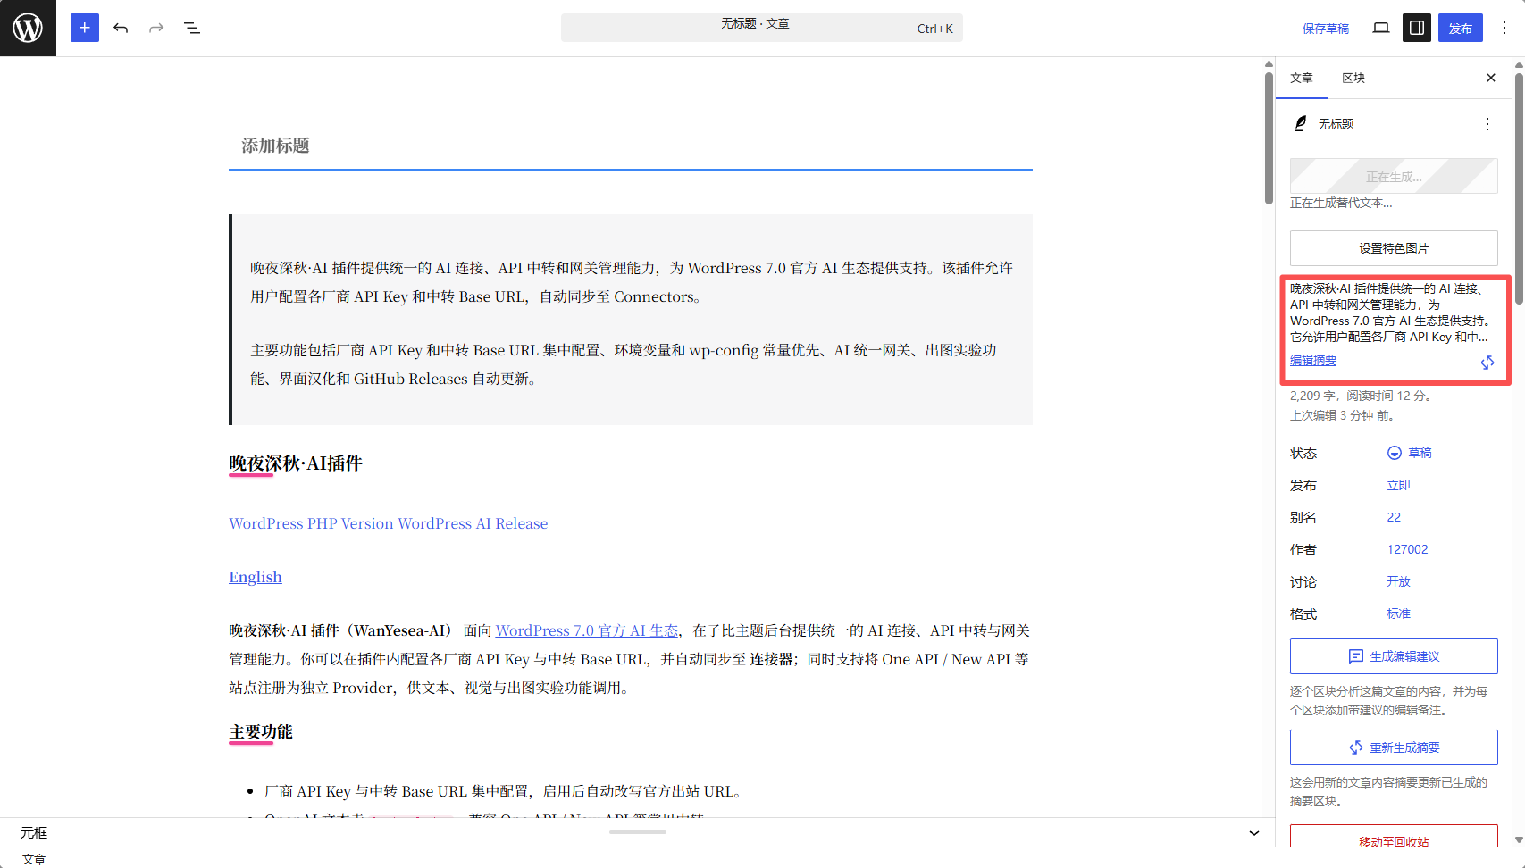This screenshot has width=1525, height=868.
Task: Toggle the settings sidebar panel
Action: pyautogui.click(x=1417, y=28)
